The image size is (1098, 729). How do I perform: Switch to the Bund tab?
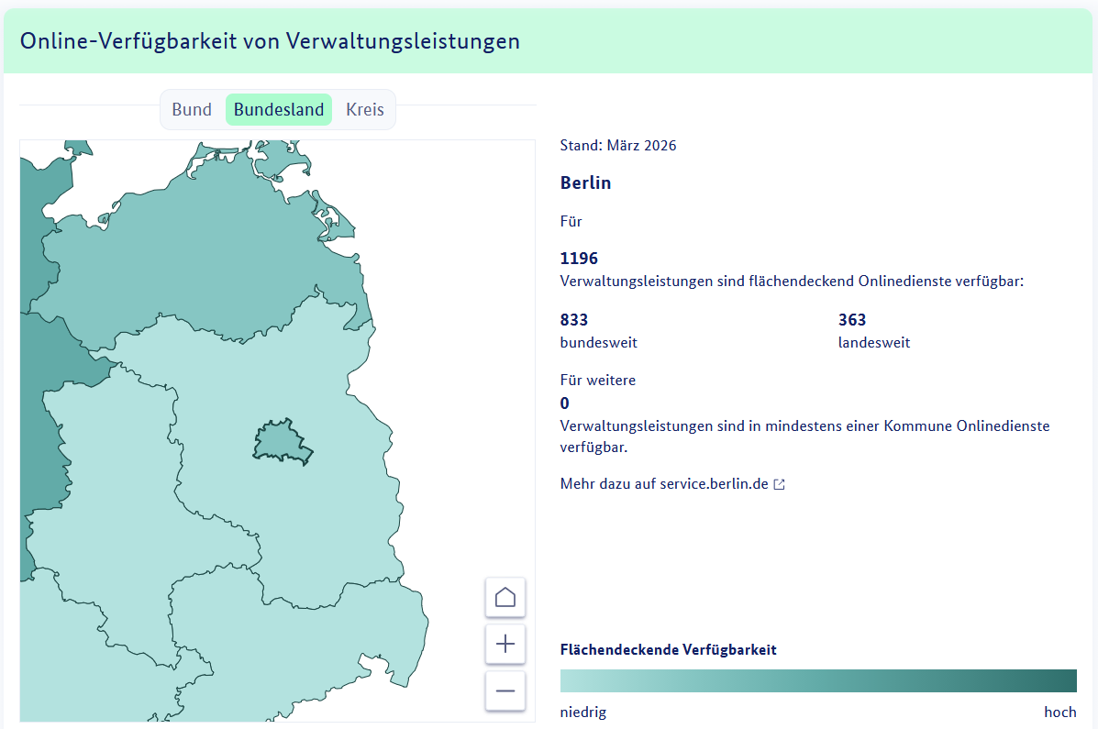tap(192, 110)
